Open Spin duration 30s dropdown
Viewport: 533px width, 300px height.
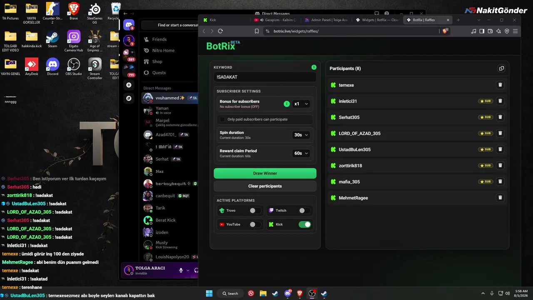301,135
